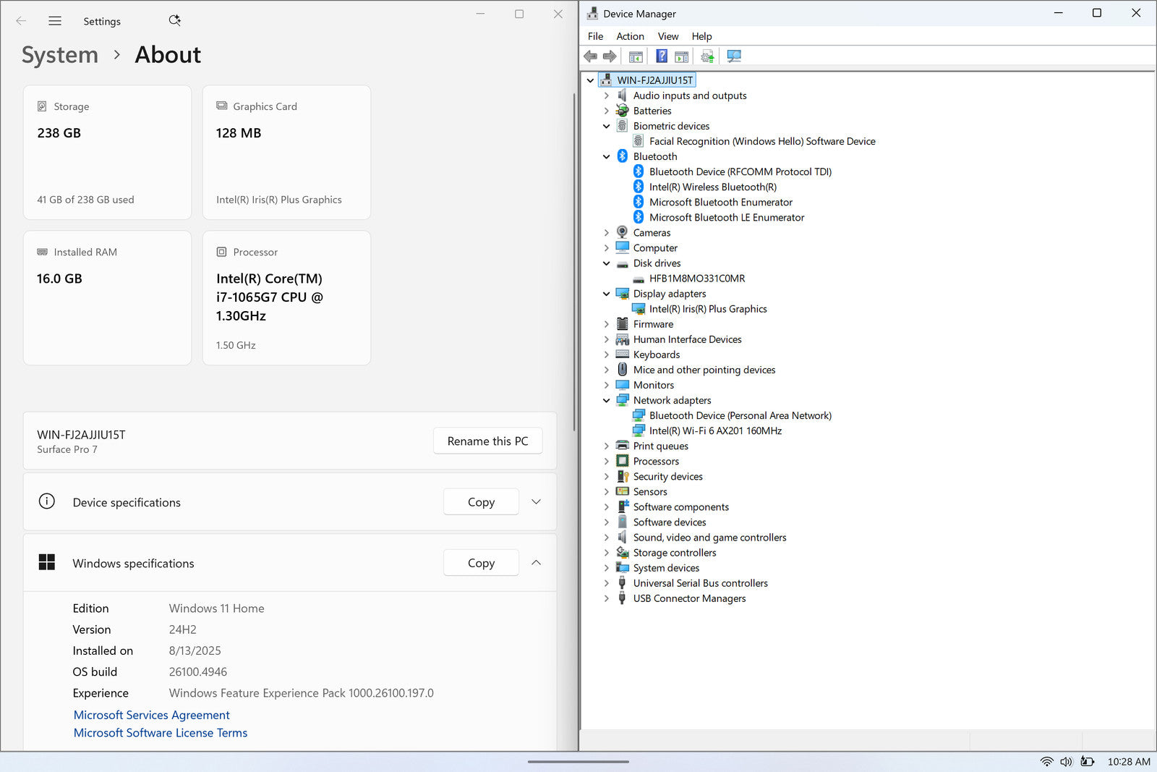Collapse the Network adapters category

click(x=606, y=400)
